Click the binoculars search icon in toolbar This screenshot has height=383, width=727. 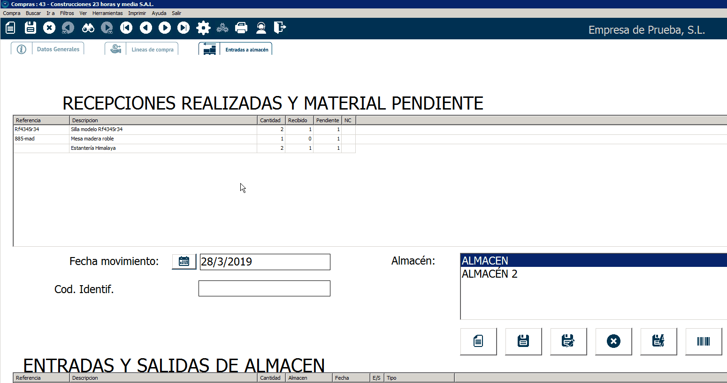[x=88, y=28]
